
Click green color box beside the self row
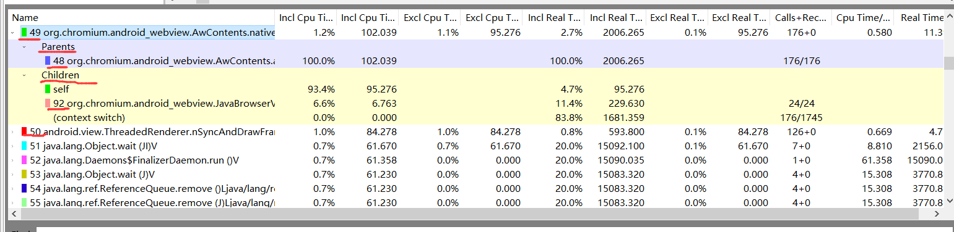coord(48,89)
